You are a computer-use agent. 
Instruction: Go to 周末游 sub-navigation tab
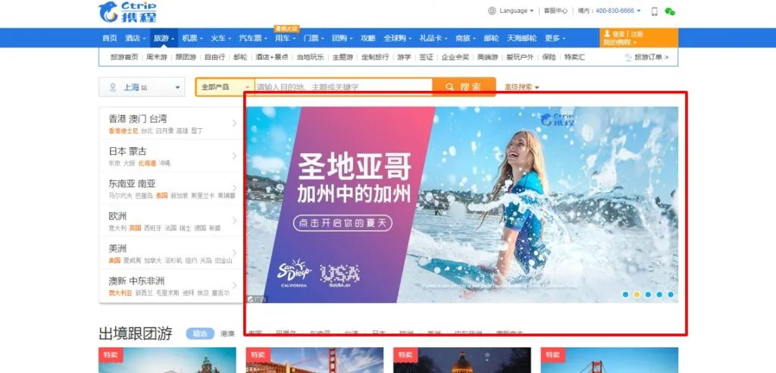(x=156, y=58)
